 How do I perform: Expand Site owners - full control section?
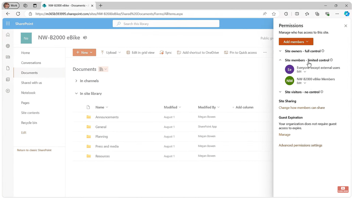(280, 51)
